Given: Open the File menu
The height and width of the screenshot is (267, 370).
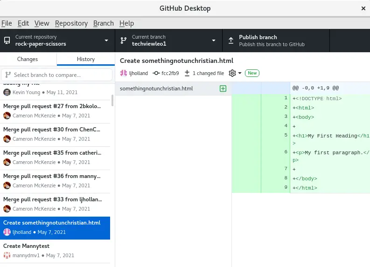Looking at the screenshot, I should (7, 23).
